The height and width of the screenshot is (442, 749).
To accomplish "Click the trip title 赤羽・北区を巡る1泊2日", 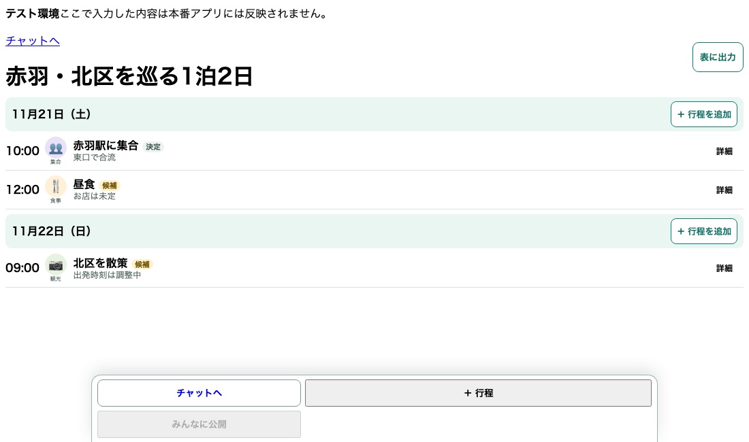I will (x=129, y=76).
